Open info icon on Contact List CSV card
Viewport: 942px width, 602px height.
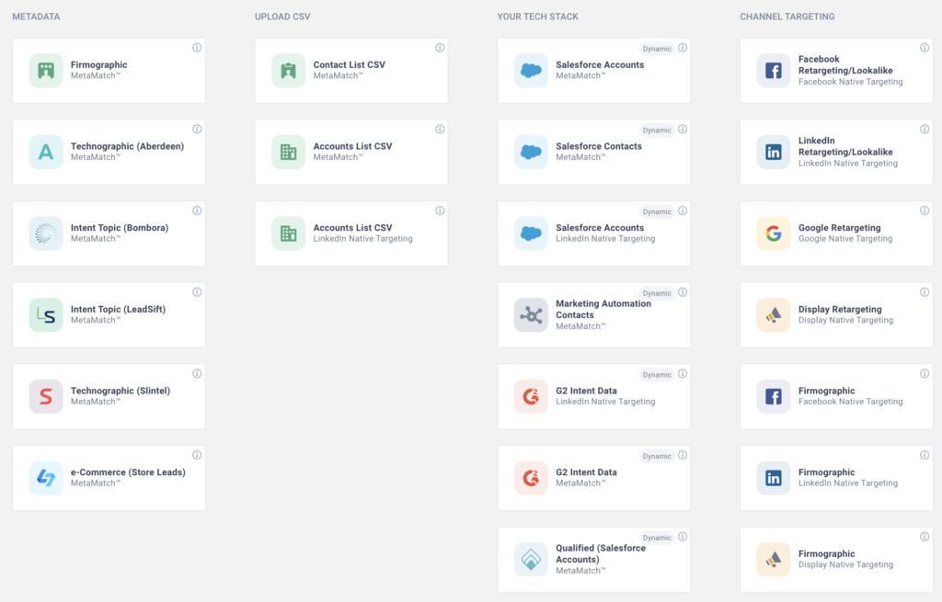440,48
